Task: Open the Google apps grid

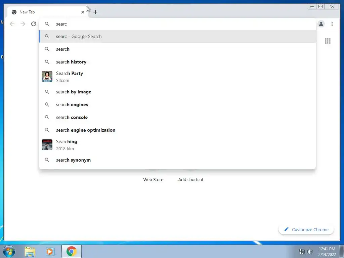Action: click(328, 41)
